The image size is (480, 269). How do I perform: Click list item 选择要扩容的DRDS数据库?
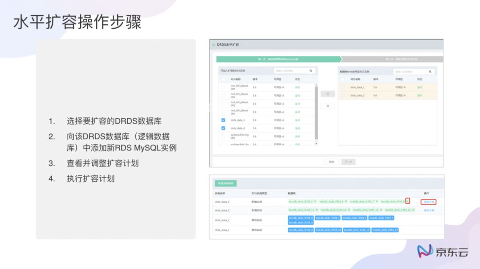(114, 121)
